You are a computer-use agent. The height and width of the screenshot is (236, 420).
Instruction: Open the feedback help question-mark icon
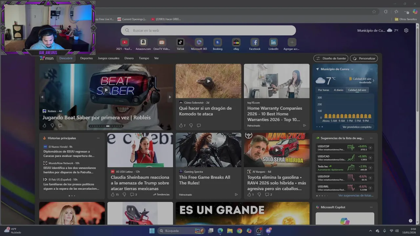[410, 221]
